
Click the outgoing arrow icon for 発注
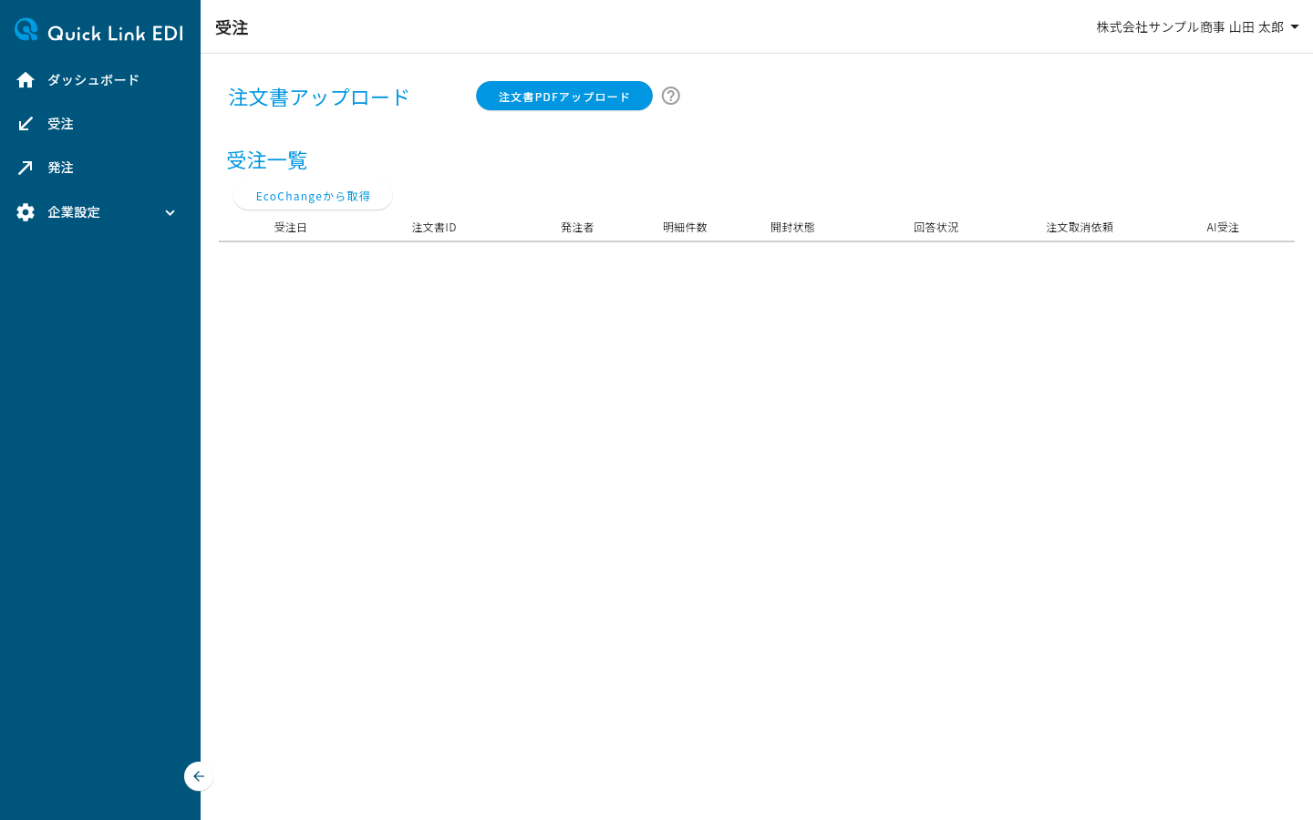click(26, 168)
